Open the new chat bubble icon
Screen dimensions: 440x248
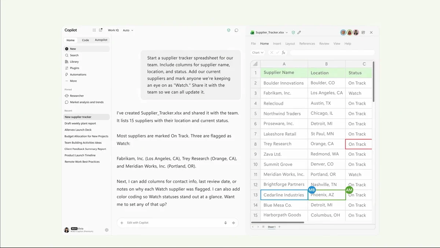[236, 30]
